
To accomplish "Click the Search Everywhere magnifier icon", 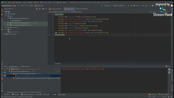I will click(169, 5).
